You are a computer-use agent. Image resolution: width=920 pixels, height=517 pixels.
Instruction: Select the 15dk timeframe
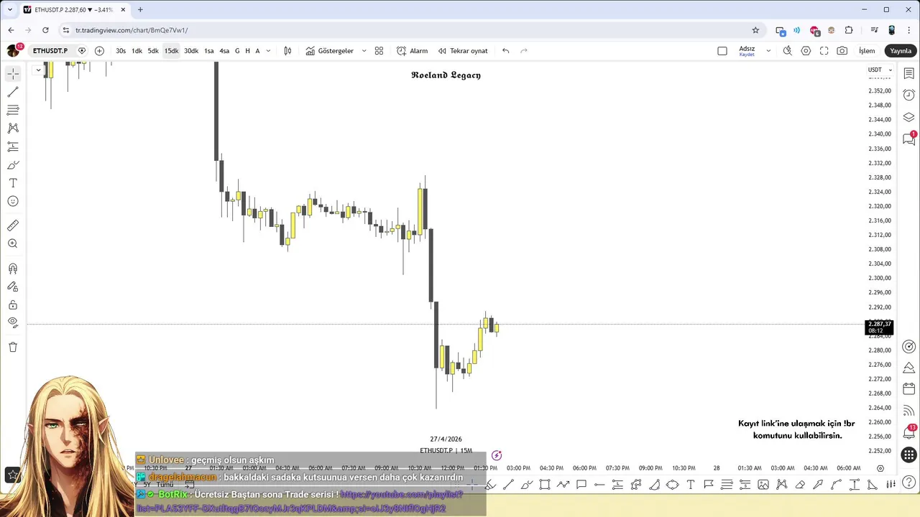pos(171,51)
